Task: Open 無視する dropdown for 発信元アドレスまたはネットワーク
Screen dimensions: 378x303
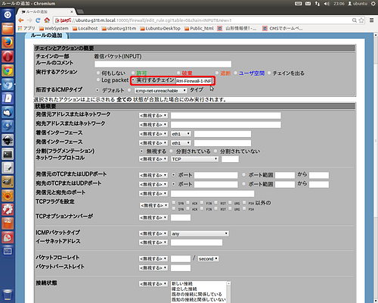Action: click(x=153, y=115)
